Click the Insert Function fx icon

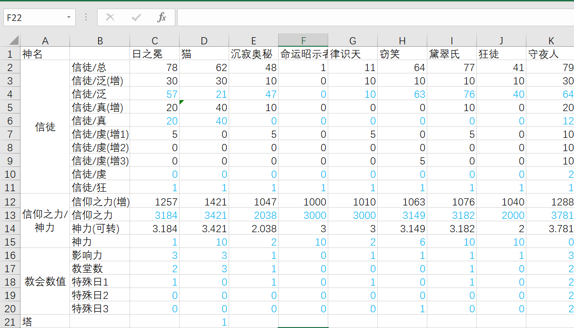[x=162, y=18]
